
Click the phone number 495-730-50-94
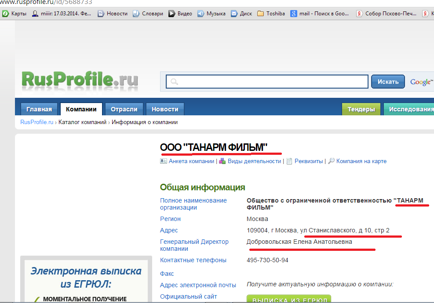point(267,260)
